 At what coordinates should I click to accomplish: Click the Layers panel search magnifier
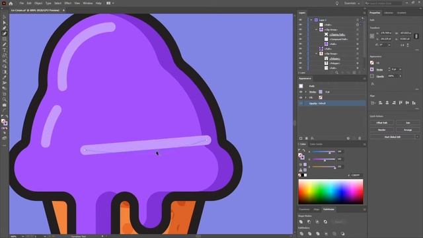tap(336, 73)
